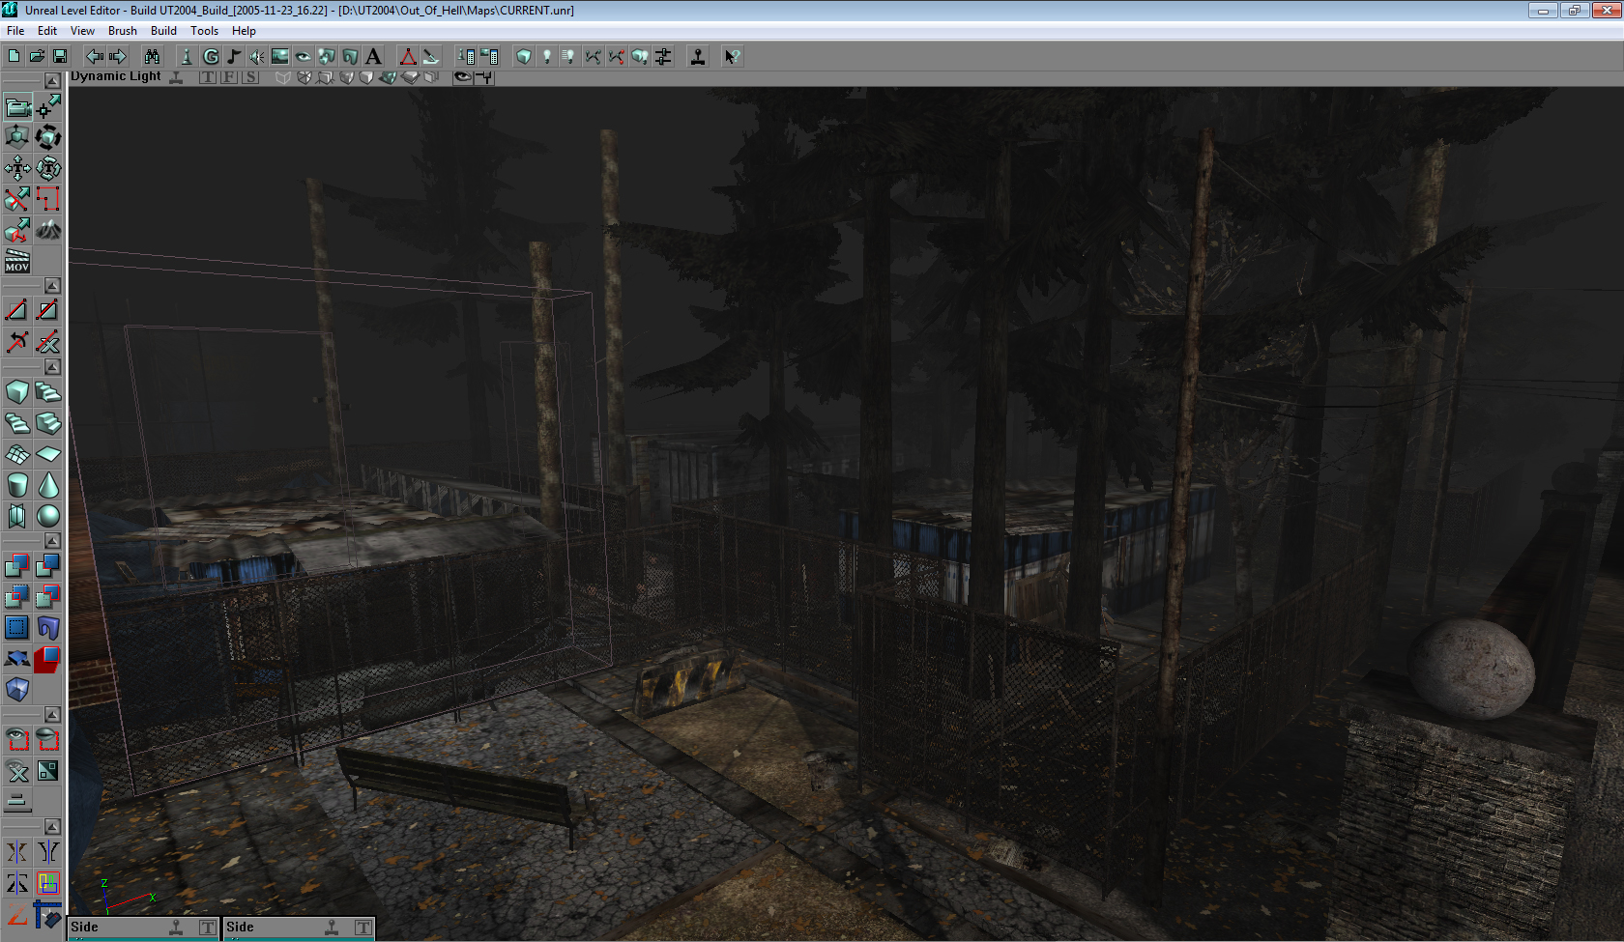Click the CSG Add brush icon
Viewport: 1624px width, 942px height.
(17, 565)
